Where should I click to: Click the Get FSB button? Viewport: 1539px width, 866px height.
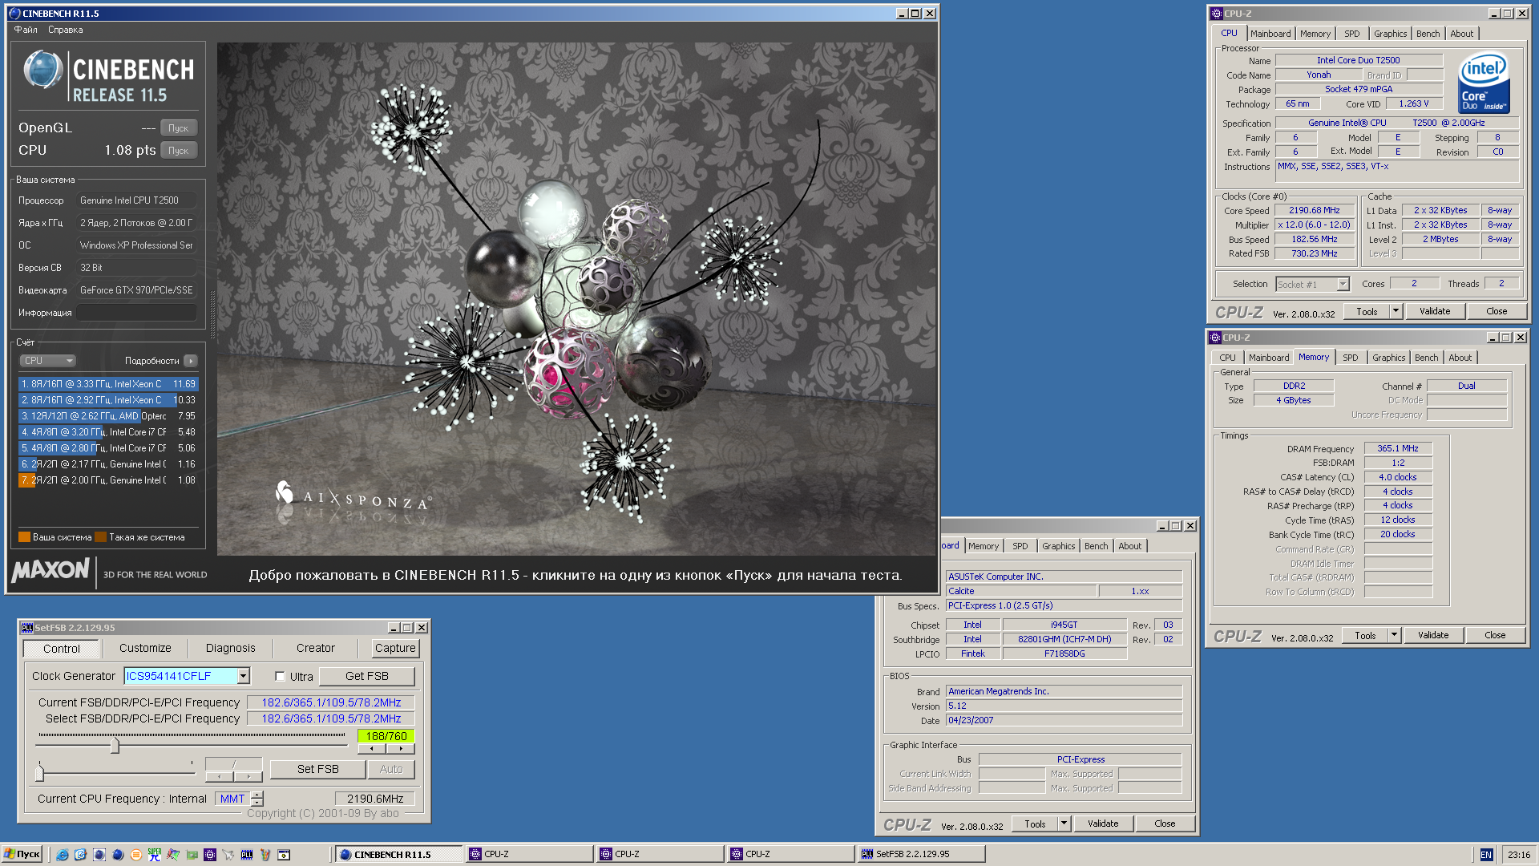[367, 676]
